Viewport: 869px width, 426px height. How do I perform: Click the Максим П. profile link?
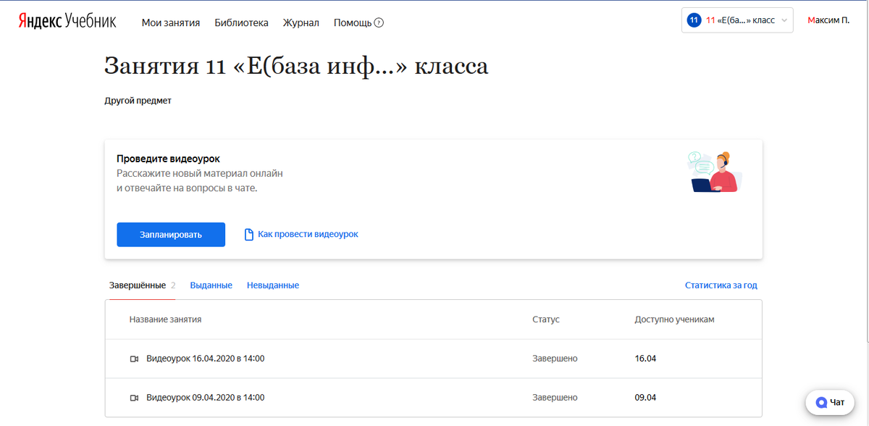pyautogui.click(x=828, y=20)
